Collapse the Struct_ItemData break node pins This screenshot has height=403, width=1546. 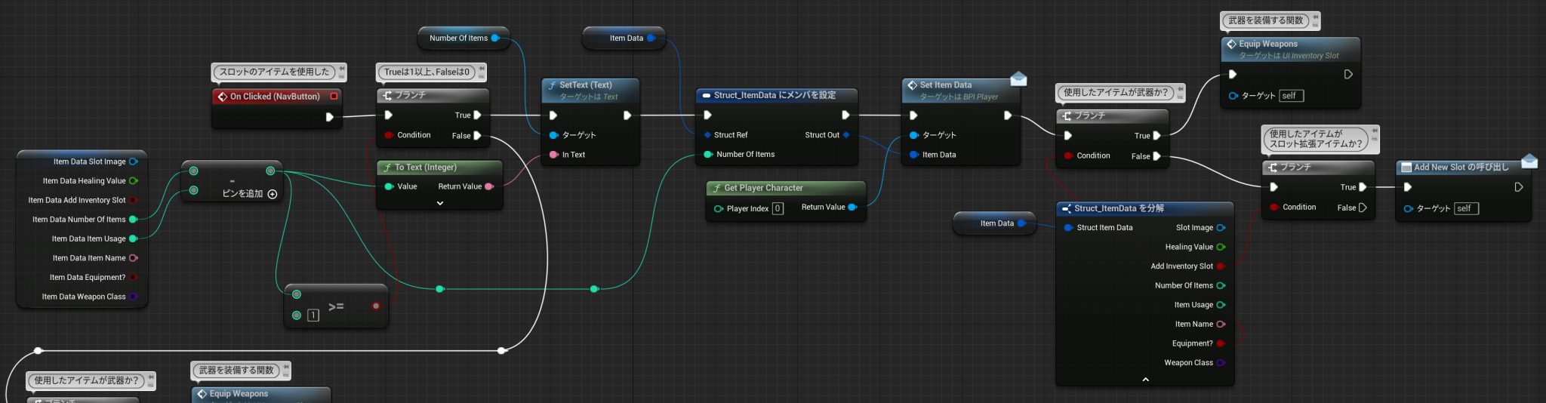click(1145, 380)
